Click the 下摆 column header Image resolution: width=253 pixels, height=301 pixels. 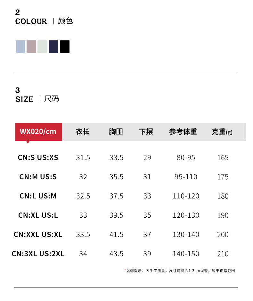point(146,131)
